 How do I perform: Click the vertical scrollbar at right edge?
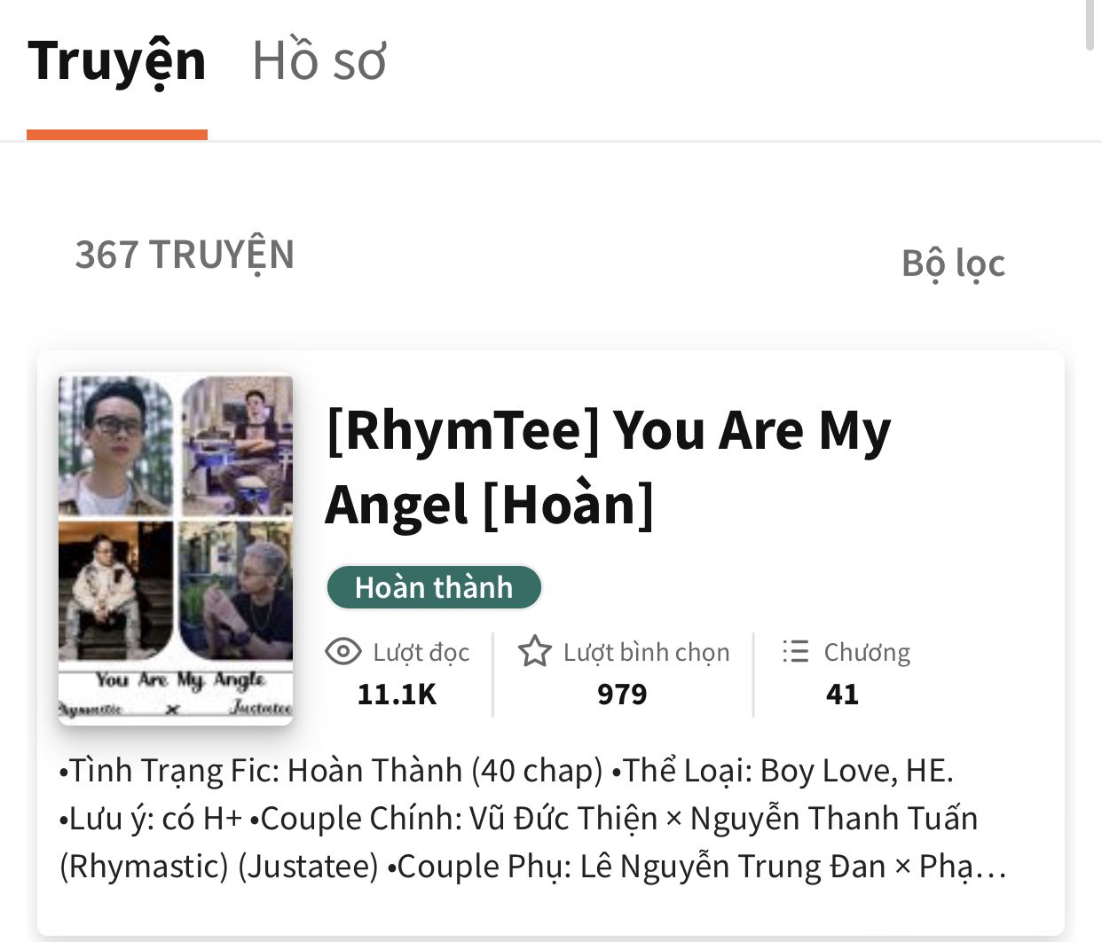pos(1091,25)
